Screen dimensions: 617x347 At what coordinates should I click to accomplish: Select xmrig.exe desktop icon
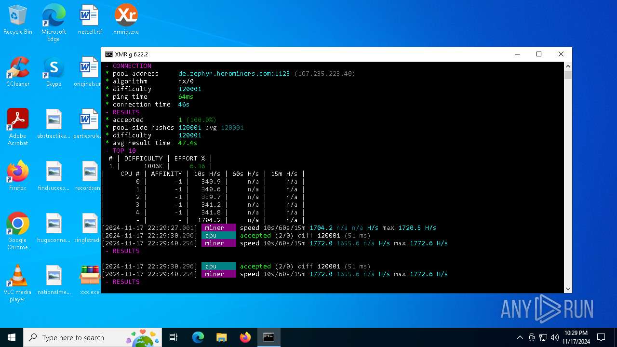(126, 20)
